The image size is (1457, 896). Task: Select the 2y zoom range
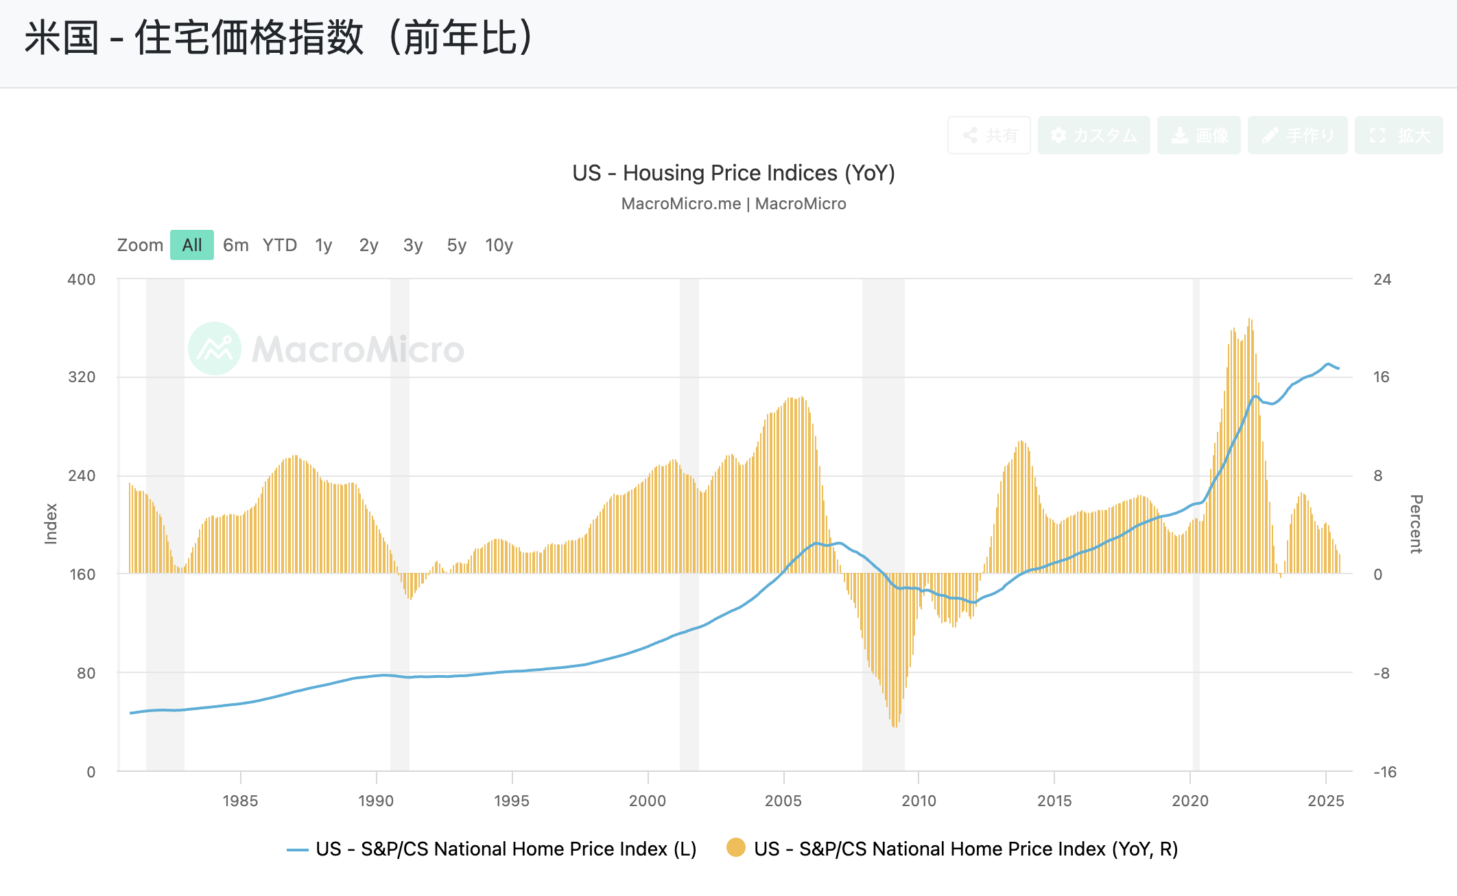click(368, 245)
